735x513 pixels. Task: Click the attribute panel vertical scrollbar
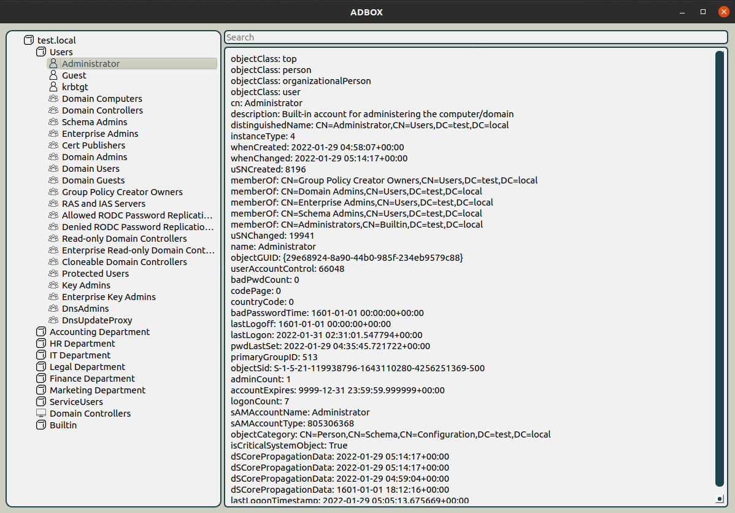720,269
